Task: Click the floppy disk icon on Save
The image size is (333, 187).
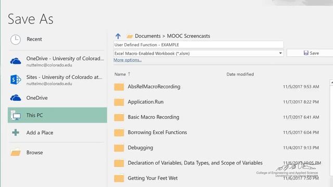Action: click(x=306, y=53)
